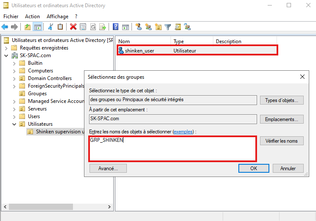
Task: Open the exemples link
Action: point(183,132)
